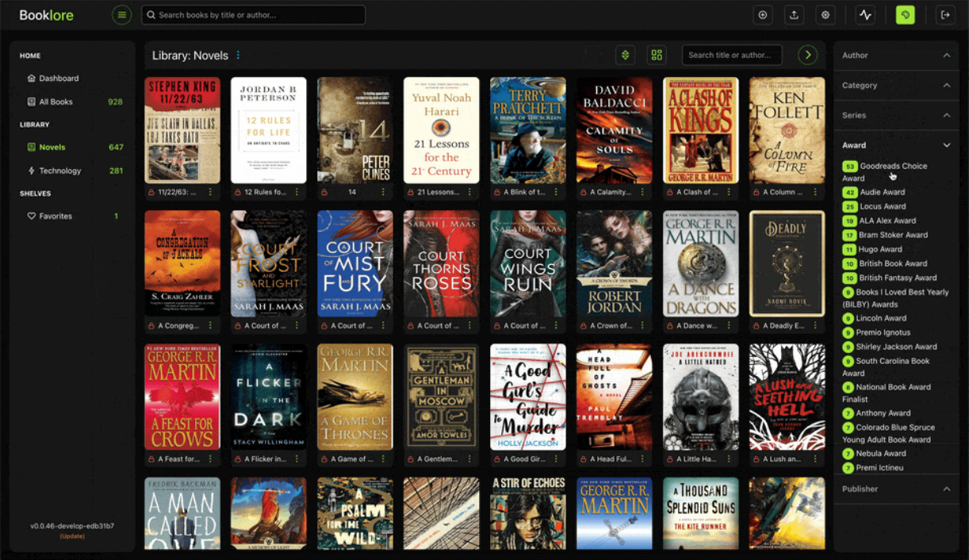Open the sort order icon above the library
Screen dimensions: 969x560
pos(625,55)
